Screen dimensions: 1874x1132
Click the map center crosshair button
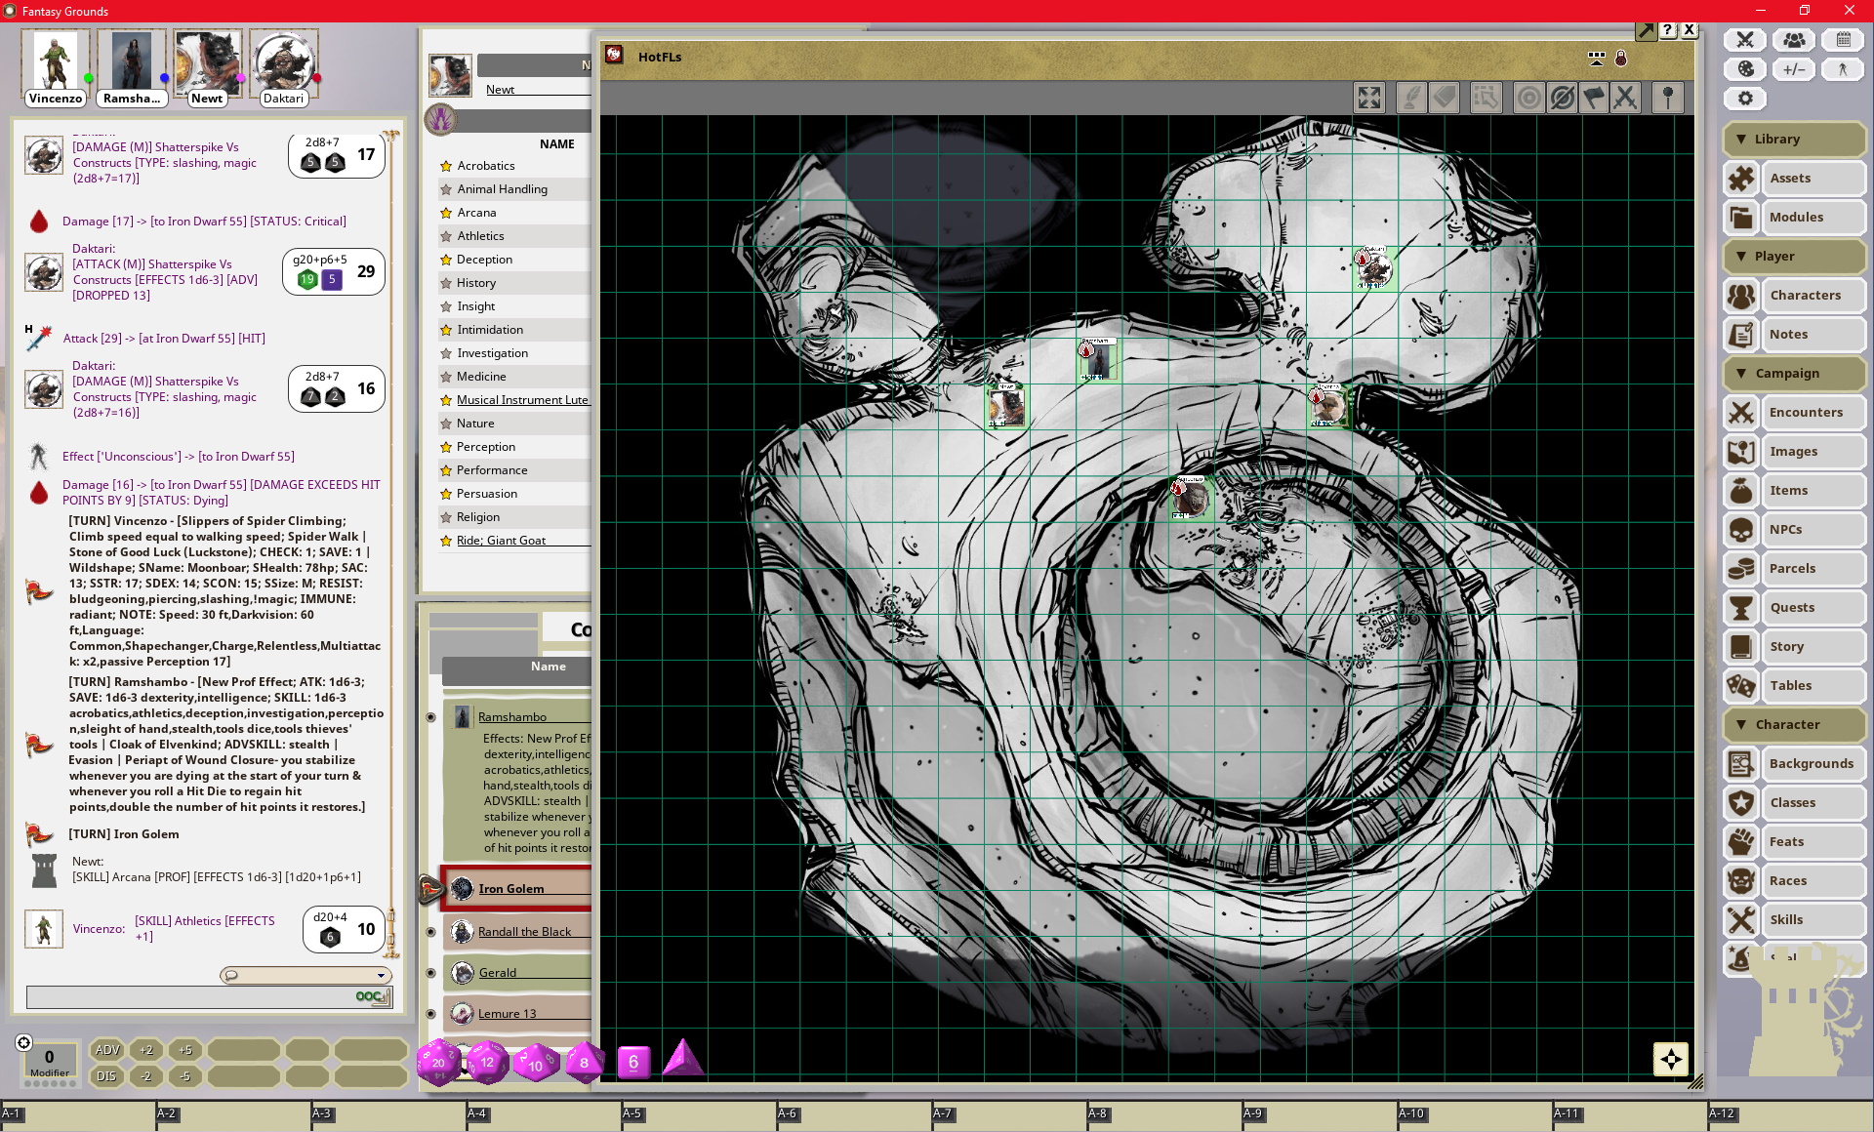coord(1671,1059)
